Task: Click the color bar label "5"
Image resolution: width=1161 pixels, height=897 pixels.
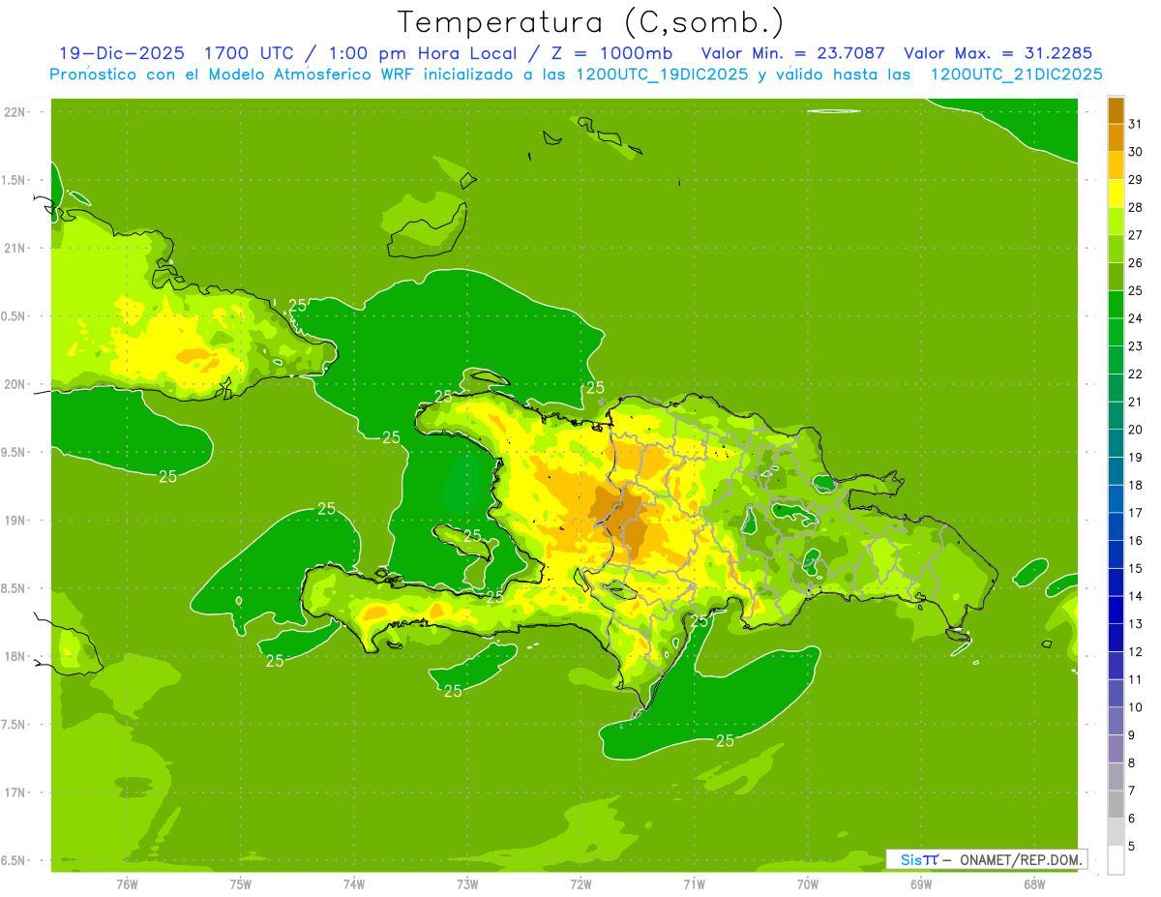Action: (1132, 846)
